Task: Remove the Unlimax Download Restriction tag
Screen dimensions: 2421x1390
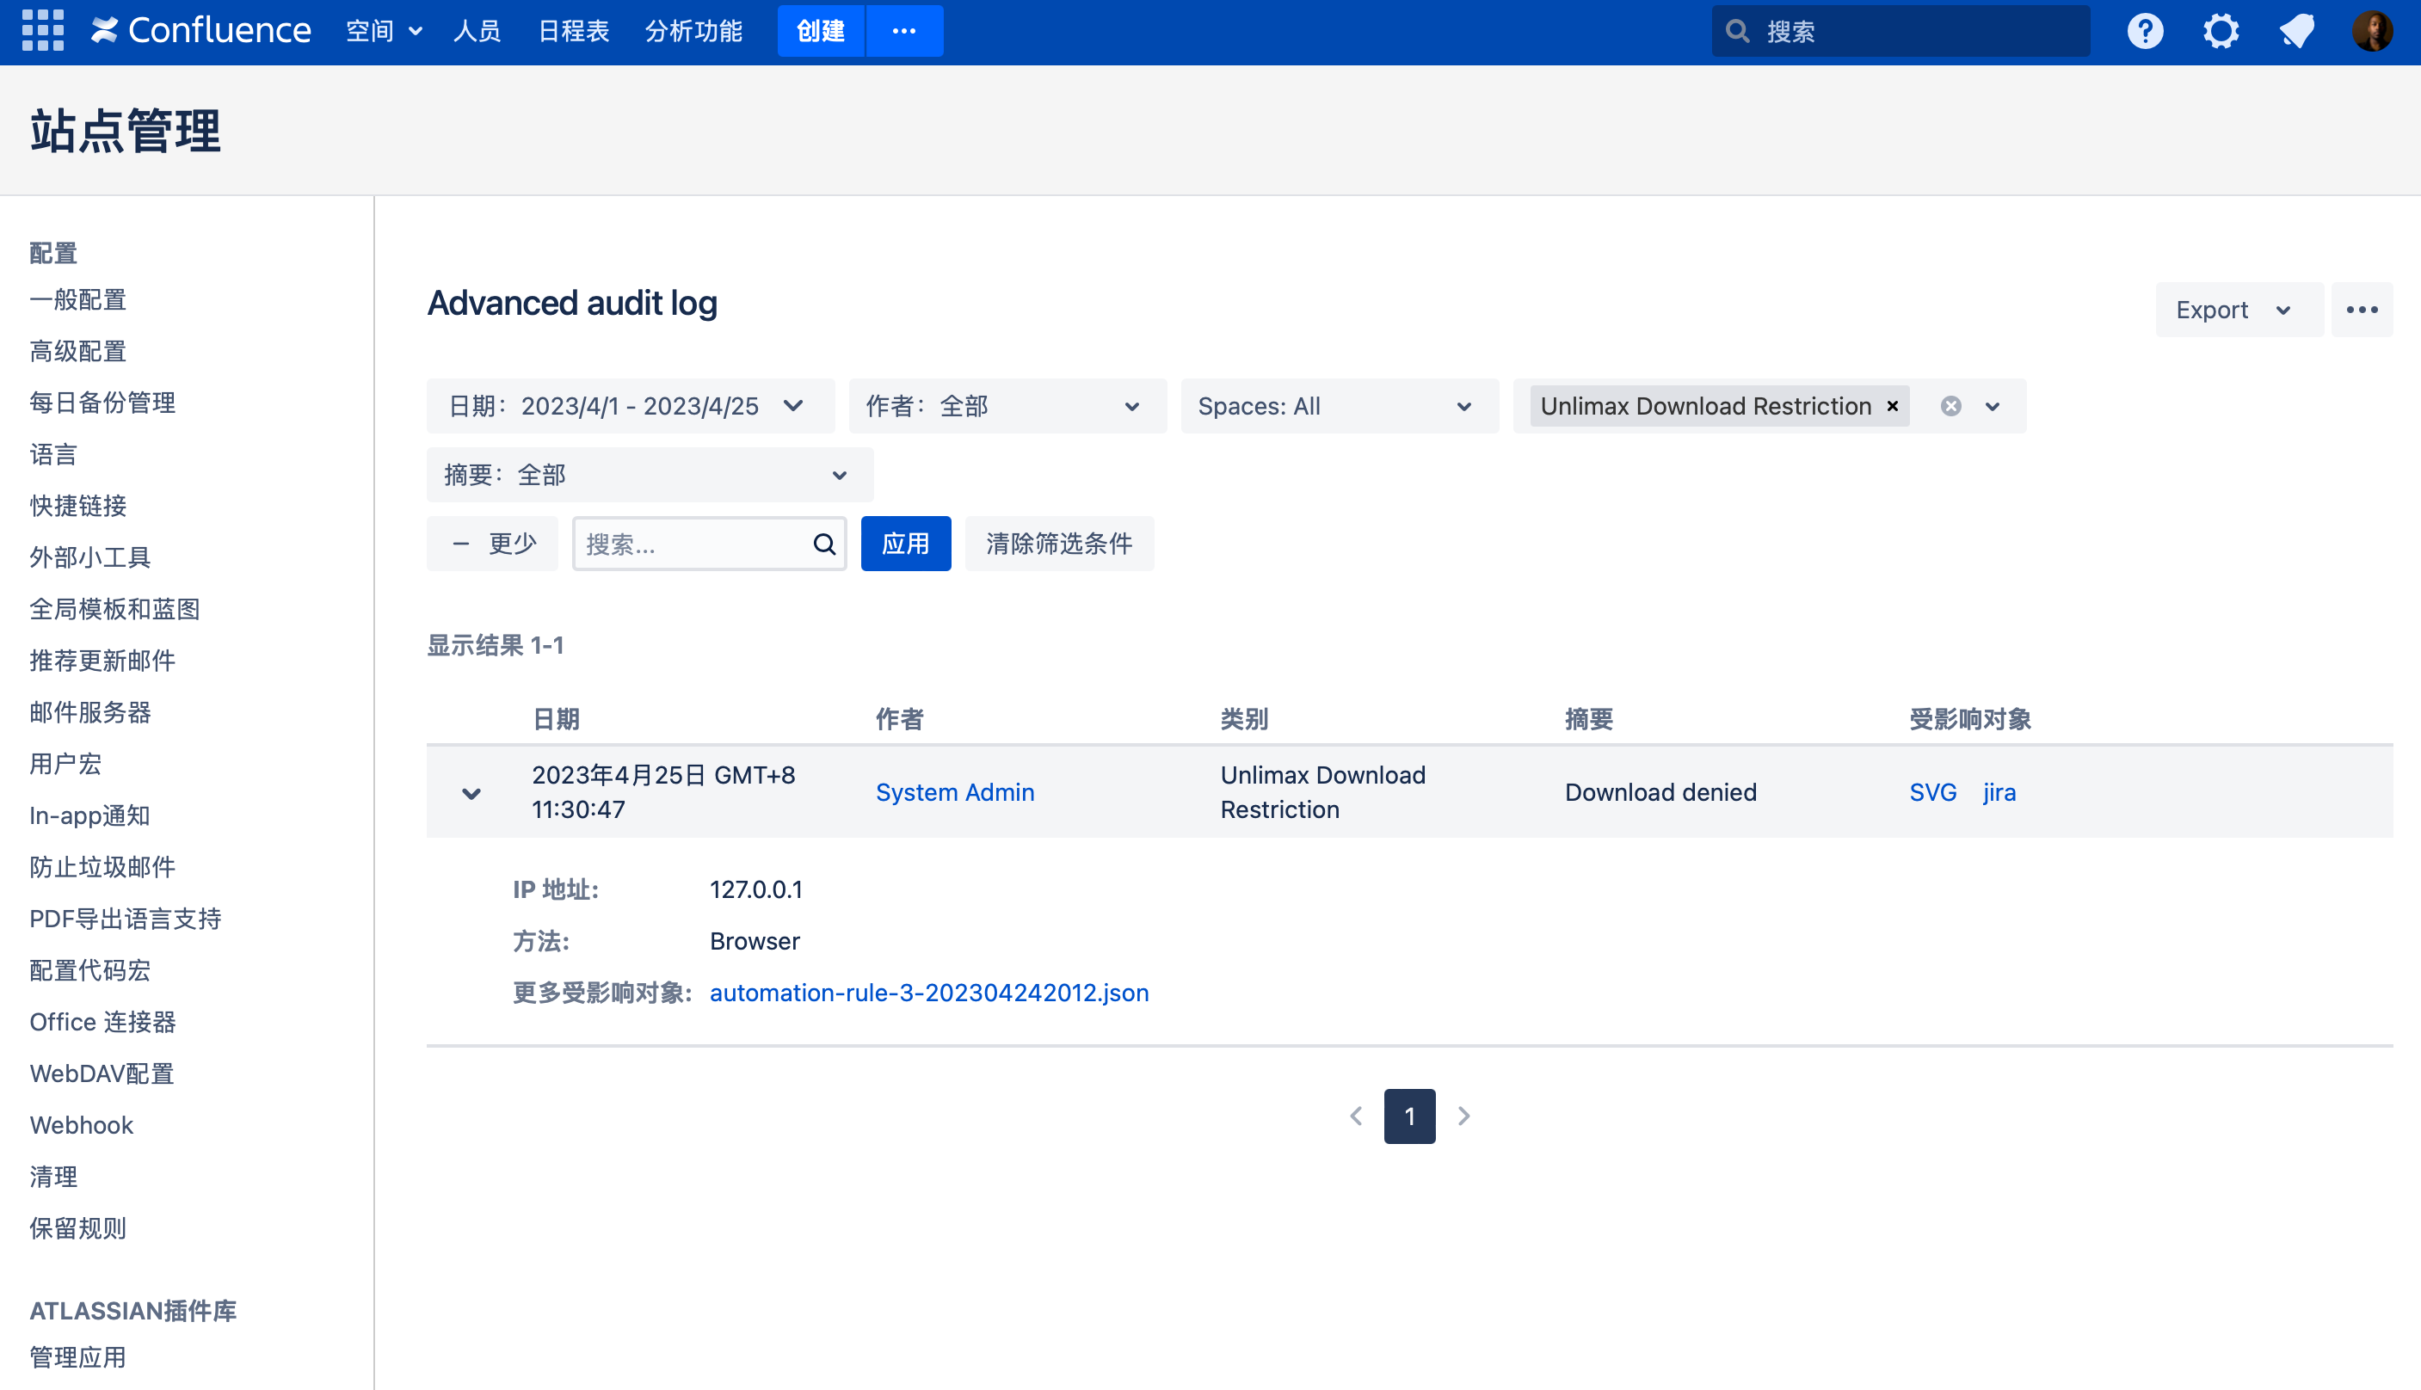Action: pos(1892,406)
